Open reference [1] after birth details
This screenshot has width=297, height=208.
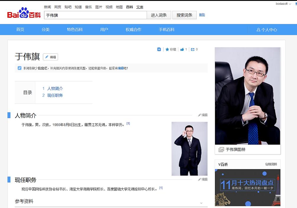tap(128, 124)
